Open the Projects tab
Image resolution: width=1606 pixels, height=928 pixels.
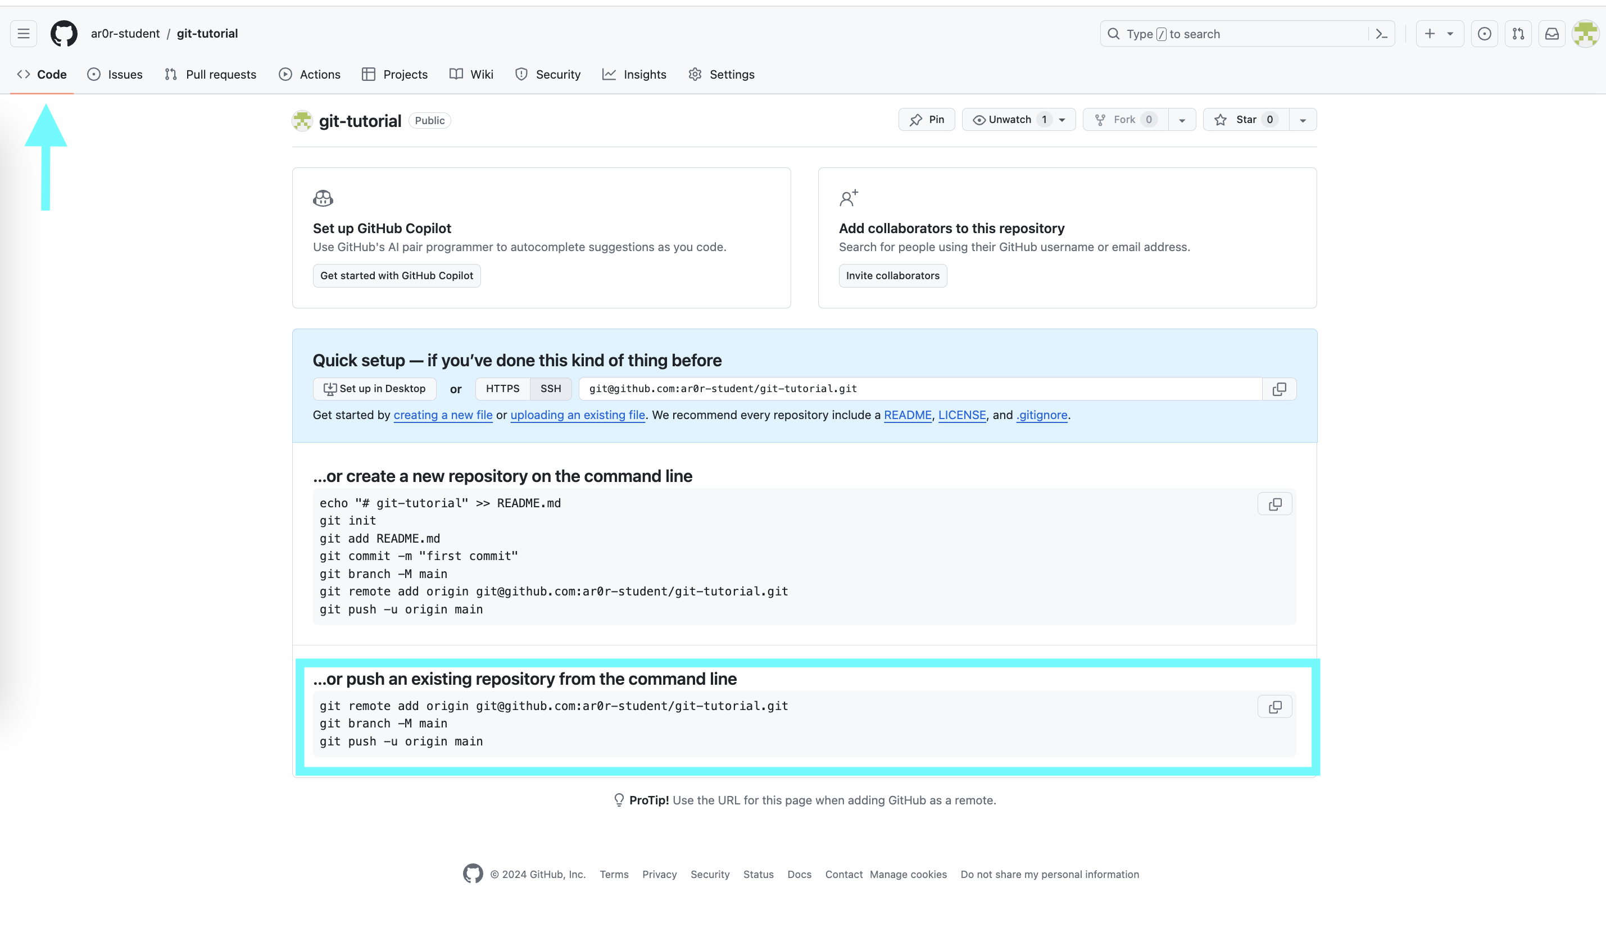394,75
